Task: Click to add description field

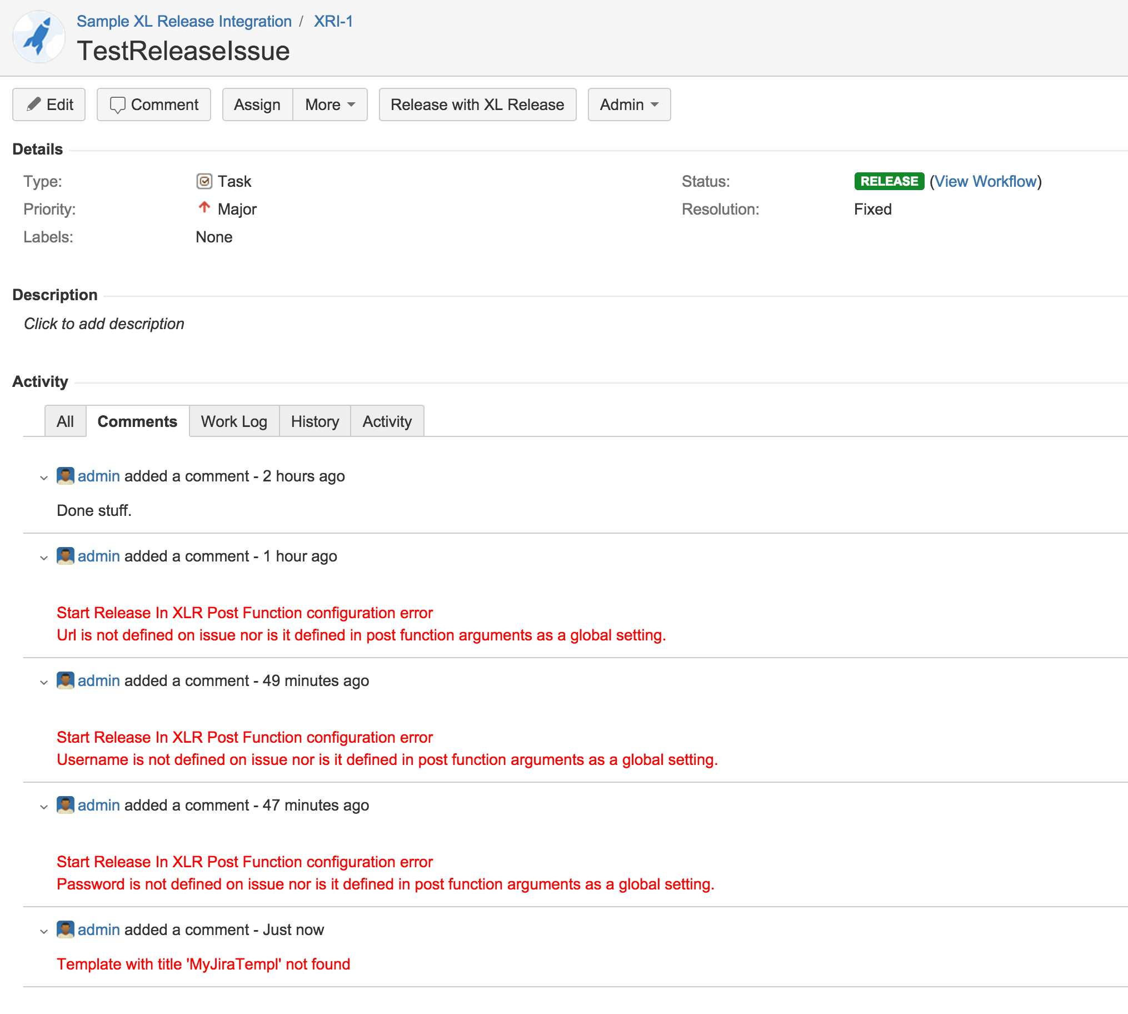Action: pos(104,324)
